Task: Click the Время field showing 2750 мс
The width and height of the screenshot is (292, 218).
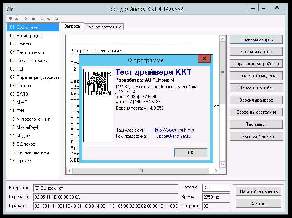Action: click(x=216, y=197)
